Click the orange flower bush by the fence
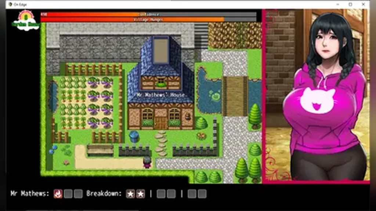 (202, 136)
